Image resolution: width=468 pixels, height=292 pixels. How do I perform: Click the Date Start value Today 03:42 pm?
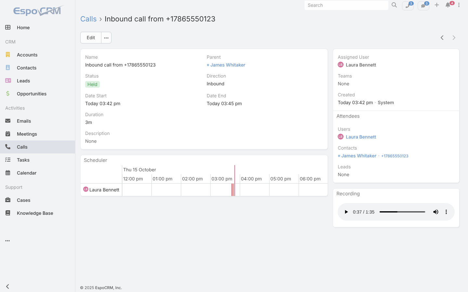[103, 103]
